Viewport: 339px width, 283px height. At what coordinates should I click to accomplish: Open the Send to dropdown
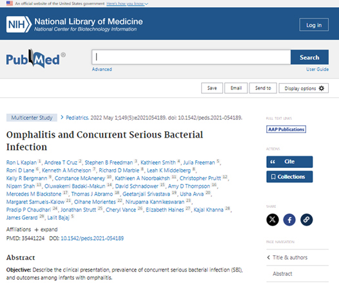(x=263, y=88)
